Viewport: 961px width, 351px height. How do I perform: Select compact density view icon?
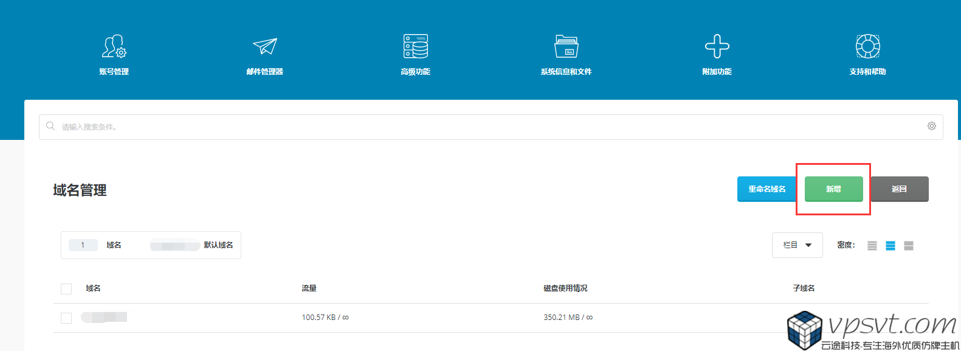[872, 246]
